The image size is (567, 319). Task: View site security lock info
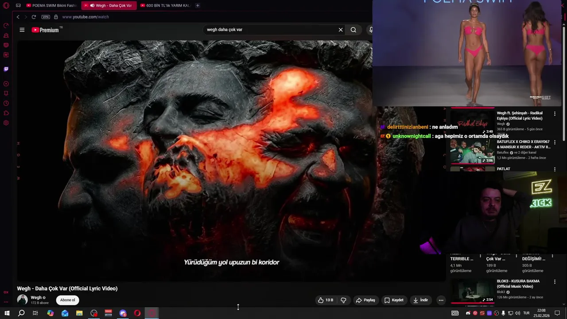coord(56,17)
